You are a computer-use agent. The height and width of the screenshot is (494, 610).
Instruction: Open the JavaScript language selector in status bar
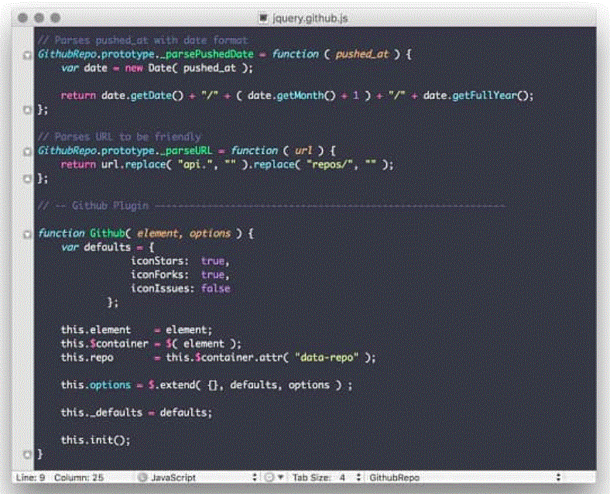point(198,477)
